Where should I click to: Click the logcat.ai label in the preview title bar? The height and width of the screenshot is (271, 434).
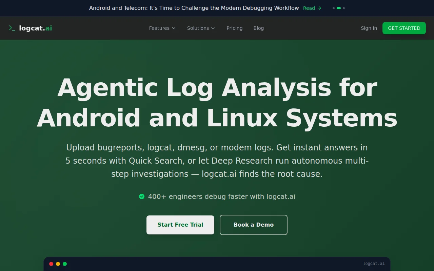click(374, 264)
